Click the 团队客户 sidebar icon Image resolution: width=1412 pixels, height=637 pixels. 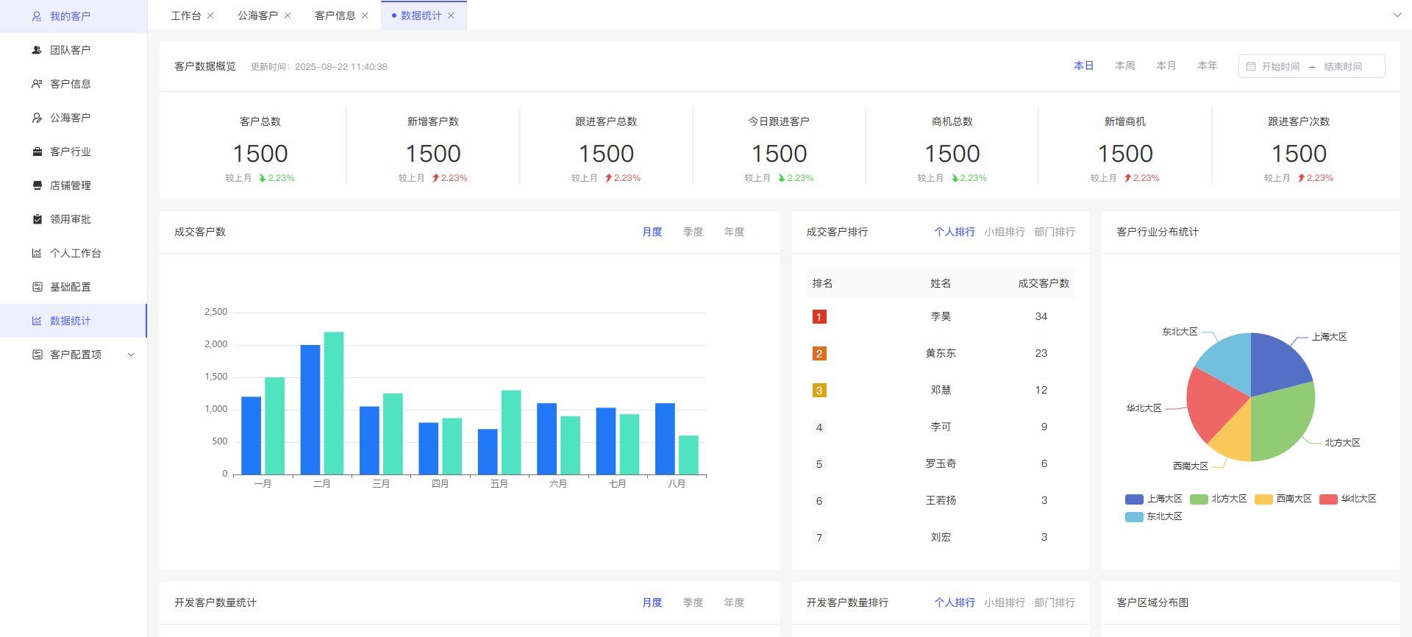(x=37, y=50)
